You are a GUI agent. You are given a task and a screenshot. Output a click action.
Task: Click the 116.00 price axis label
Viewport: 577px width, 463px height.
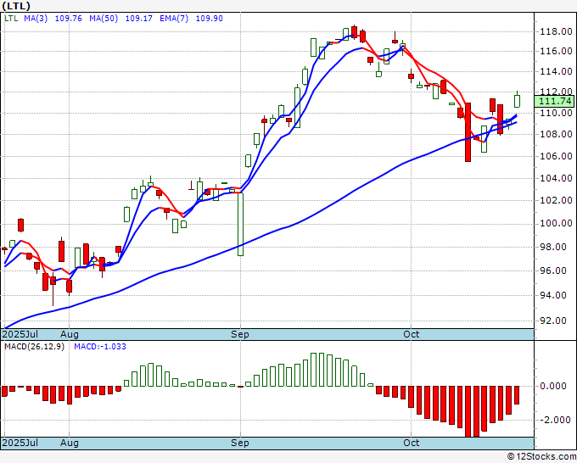point(556,52)
